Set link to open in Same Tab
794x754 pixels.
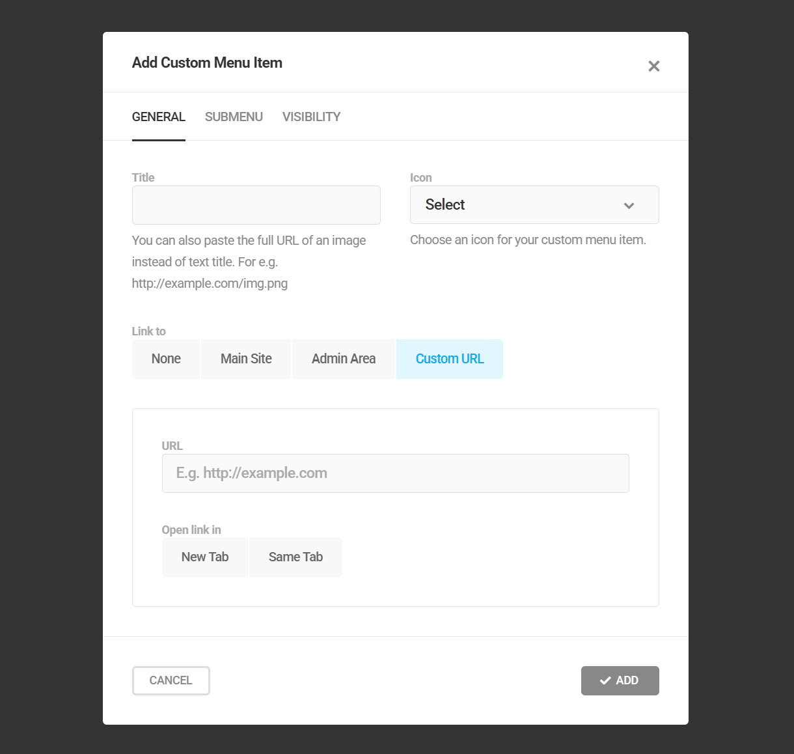(x=295, y=557)
